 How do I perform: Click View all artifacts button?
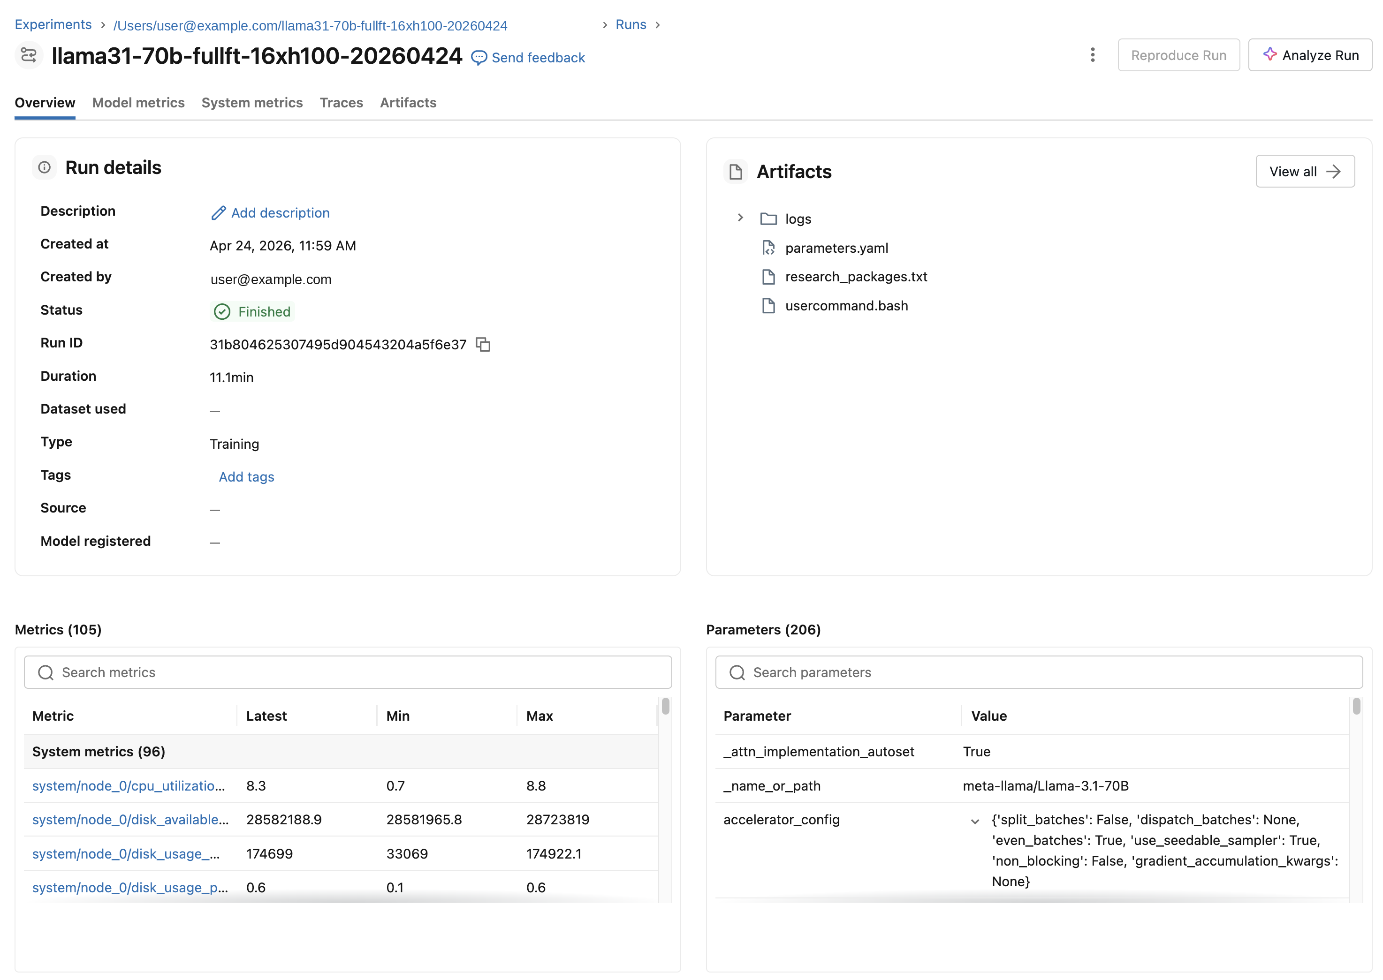[1305, 172]
